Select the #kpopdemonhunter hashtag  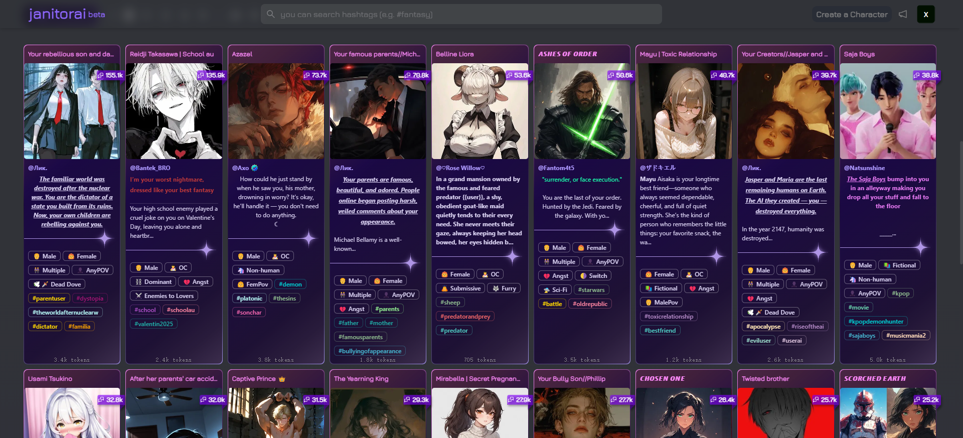click(x=875, y=322)
